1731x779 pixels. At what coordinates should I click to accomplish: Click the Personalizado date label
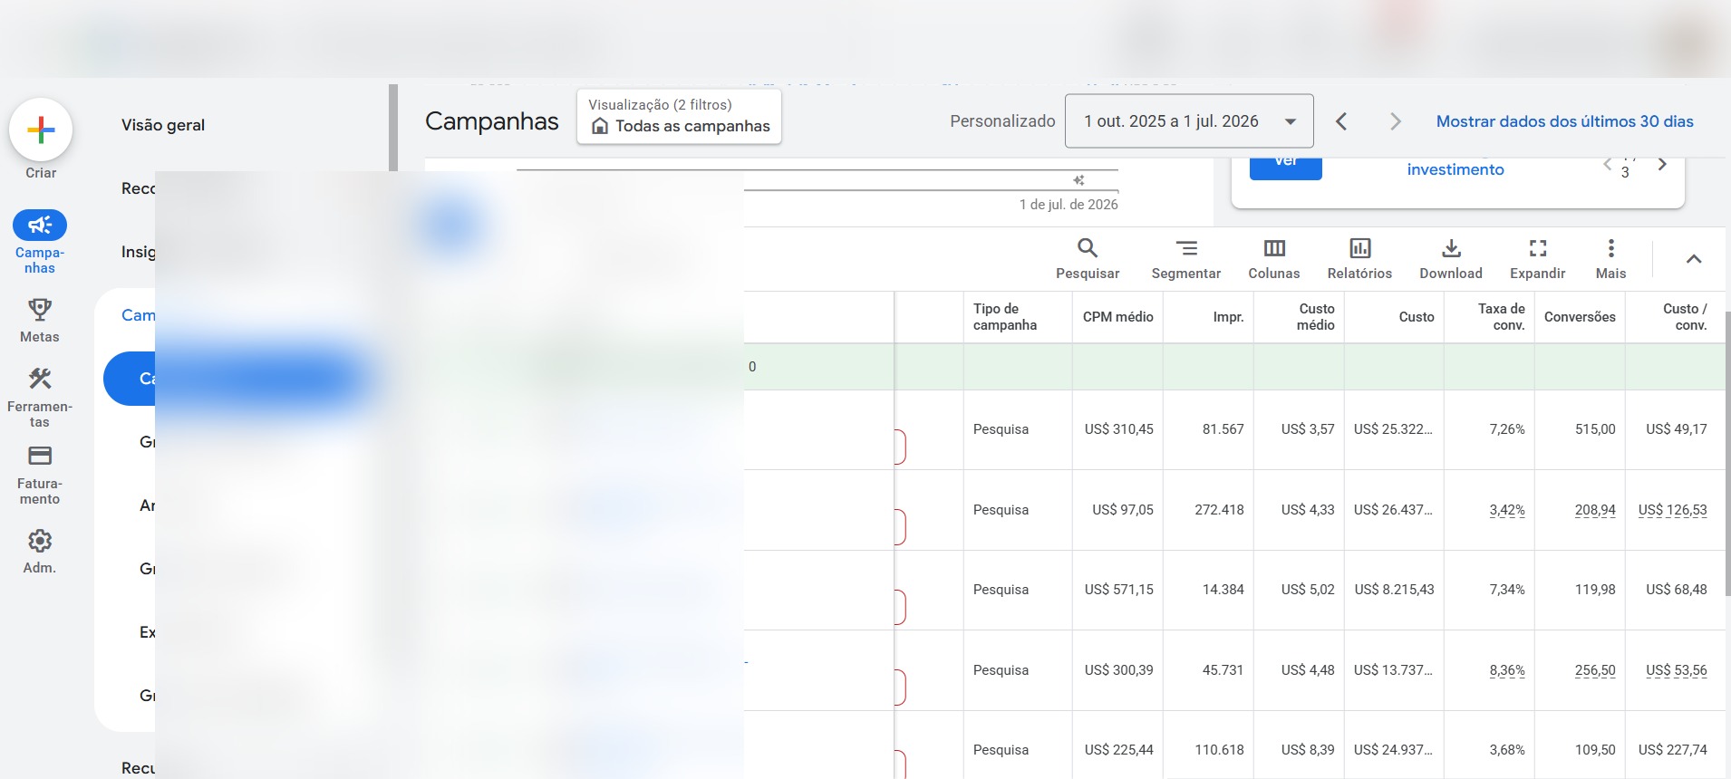1002,121
